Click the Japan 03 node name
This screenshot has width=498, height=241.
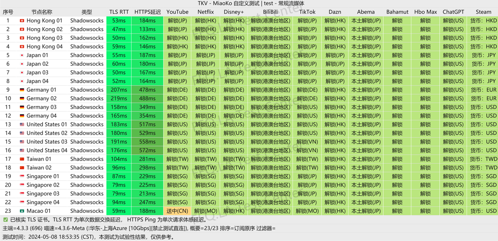point(37,73)
